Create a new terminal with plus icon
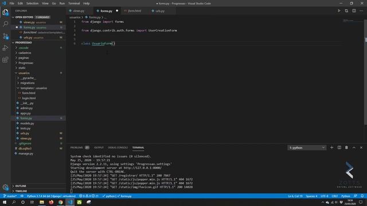The width and height of the screenshot is (367, 206). click(331, 148)
